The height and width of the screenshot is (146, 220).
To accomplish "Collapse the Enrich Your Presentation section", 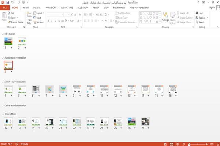I will pos(3,82).
